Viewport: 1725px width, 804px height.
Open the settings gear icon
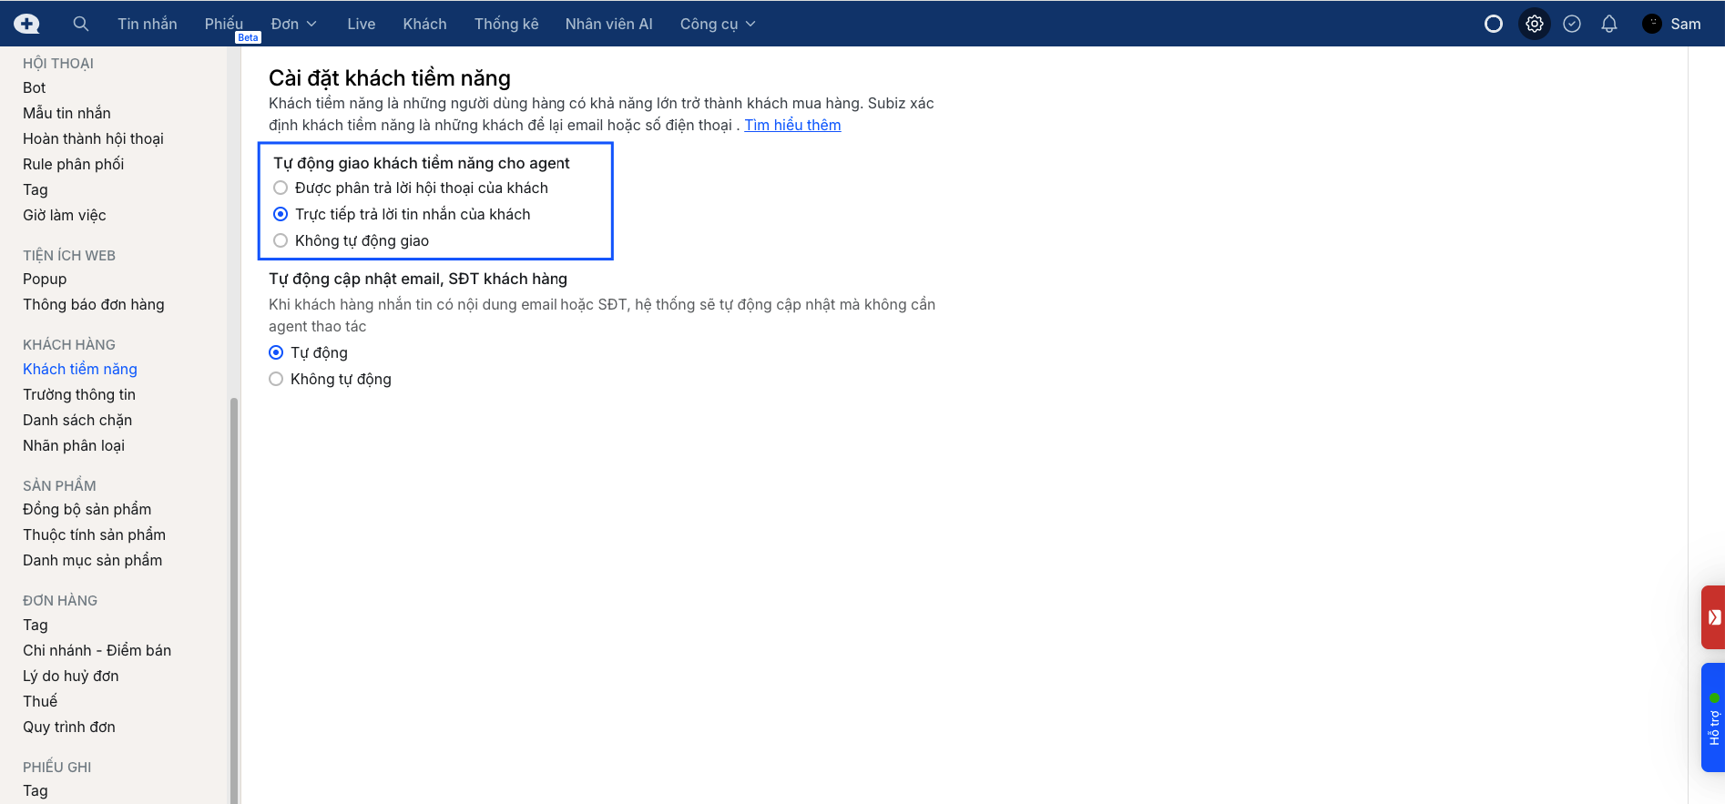coord(1535,24)
